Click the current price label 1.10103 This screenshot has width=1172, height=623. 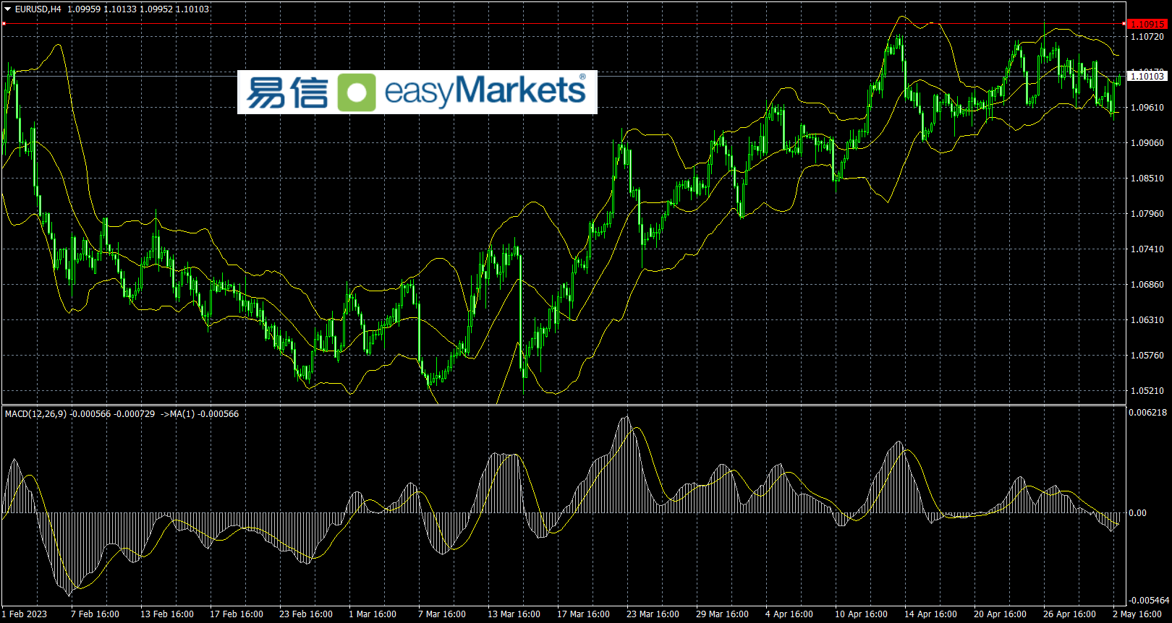coord(1147,76)
